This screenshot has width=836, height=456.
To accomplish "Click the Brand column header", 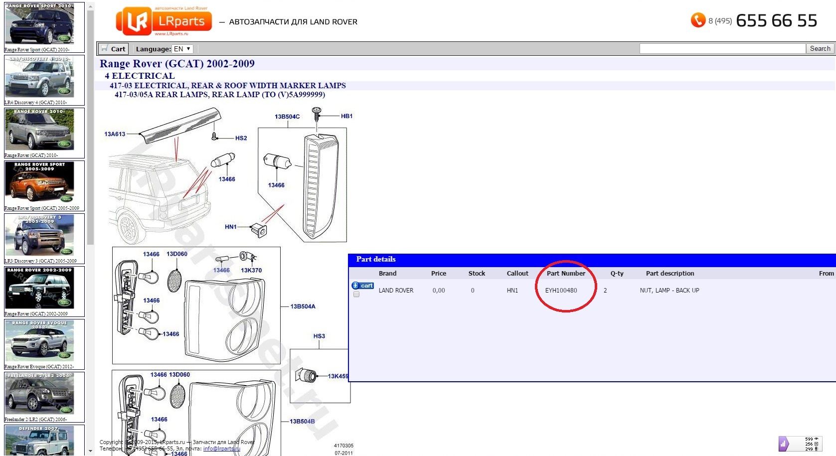I will 387,273.
